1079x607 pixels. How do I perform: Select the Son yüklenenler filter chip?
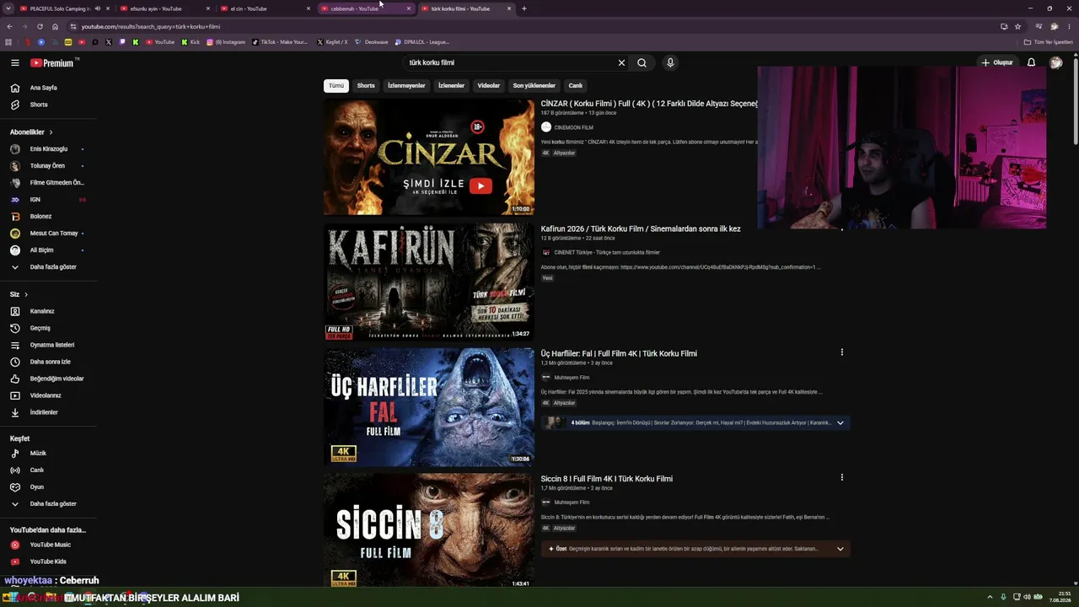[x=534, y=85]
